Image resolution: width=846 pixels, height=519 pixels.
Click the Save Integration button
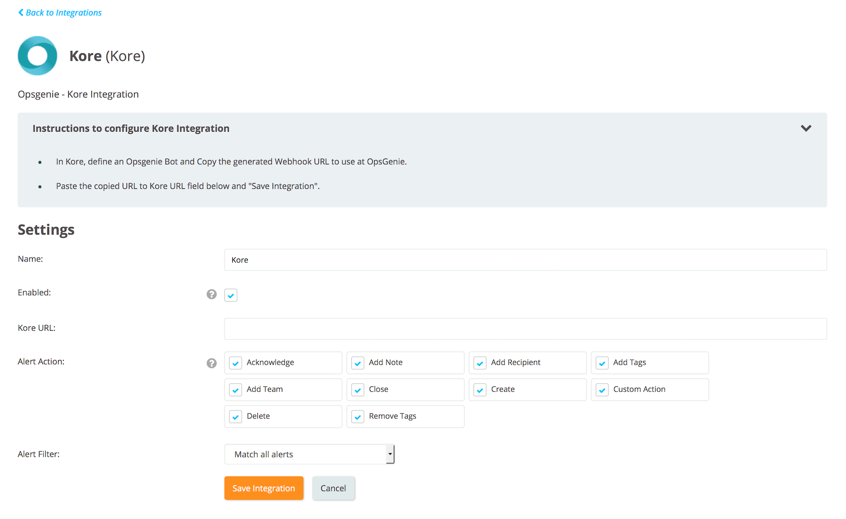pyautogui.click(x=264, y=488)
